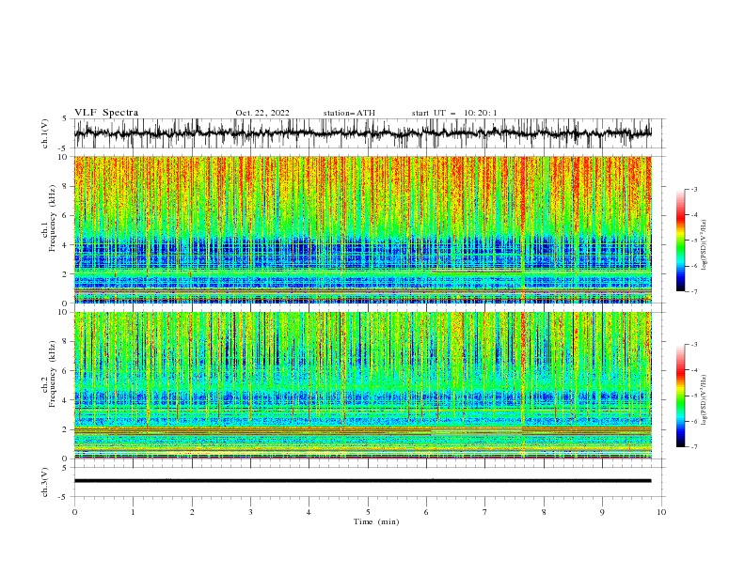Click the lower colorbar tick "-6"
Viewport: 745px width, 575px height.
[x=693, y=421]
